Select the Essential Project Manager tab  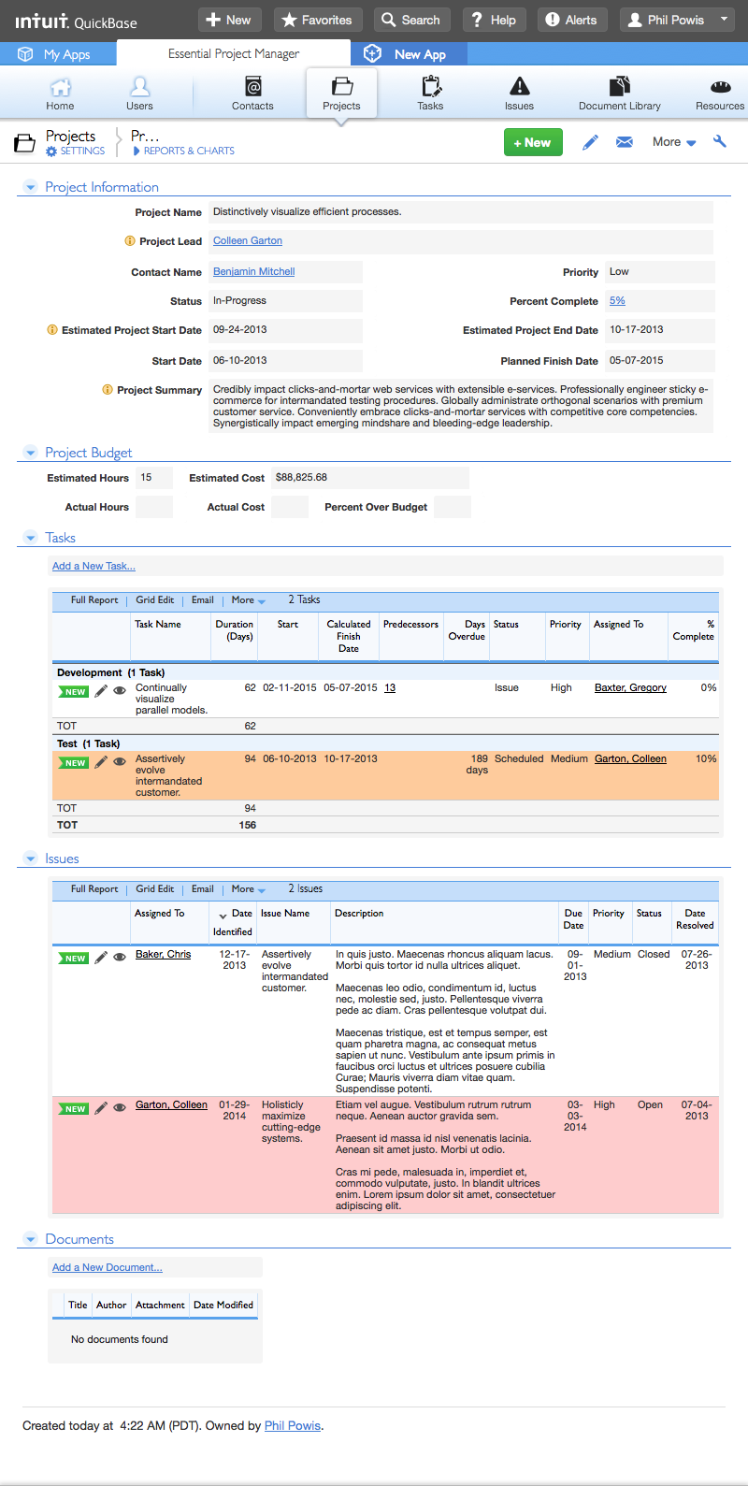pyautogui.click(x=234, y=54)
